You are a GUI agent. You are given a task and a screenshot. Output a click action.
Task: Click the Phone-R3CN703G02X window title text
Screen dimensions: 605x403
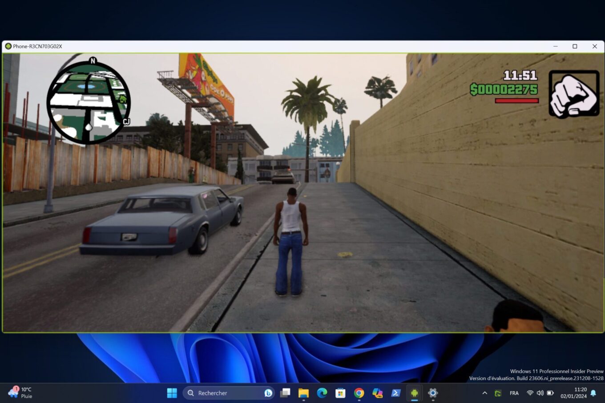point(37,46)
